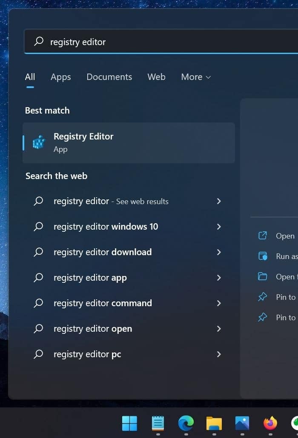This screenshot has height=438, width=298.
Task: Expand 'registry editor open' chevron
Action: 219,329
